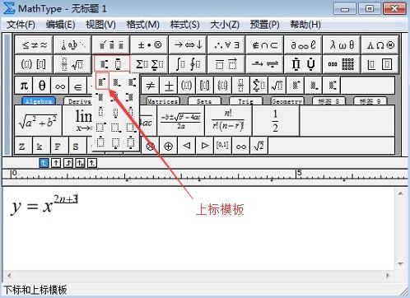Insert the ± symbol from the small bar
Image resolution: width=410 pixels, height=298 pixels.
pyautogui.click(x=169, y=86)
